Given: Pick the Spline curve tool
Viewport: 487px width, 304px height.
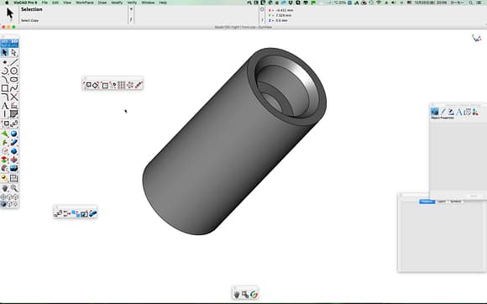Looking at the screenshot, I should [13, 88].
